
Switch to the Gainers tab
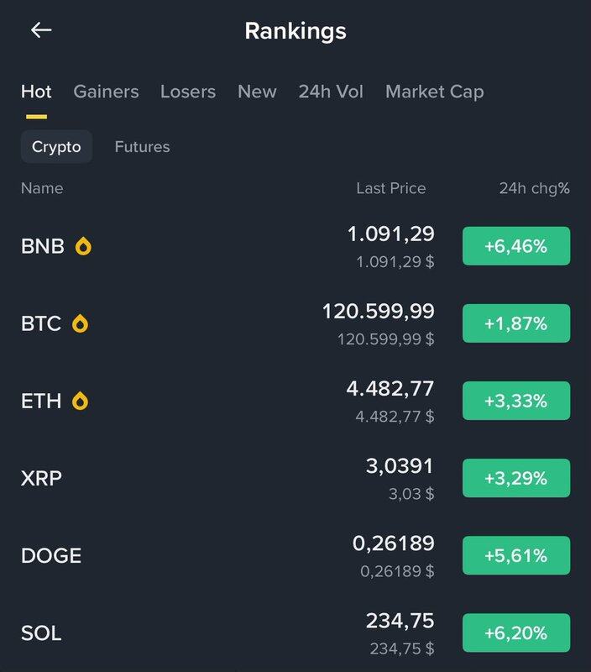coord(106,92)
